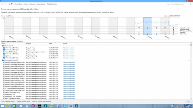This screenshot has width=193, height=108.
Task: Open Excel icon in the taskbar
Action: (52, 106)
